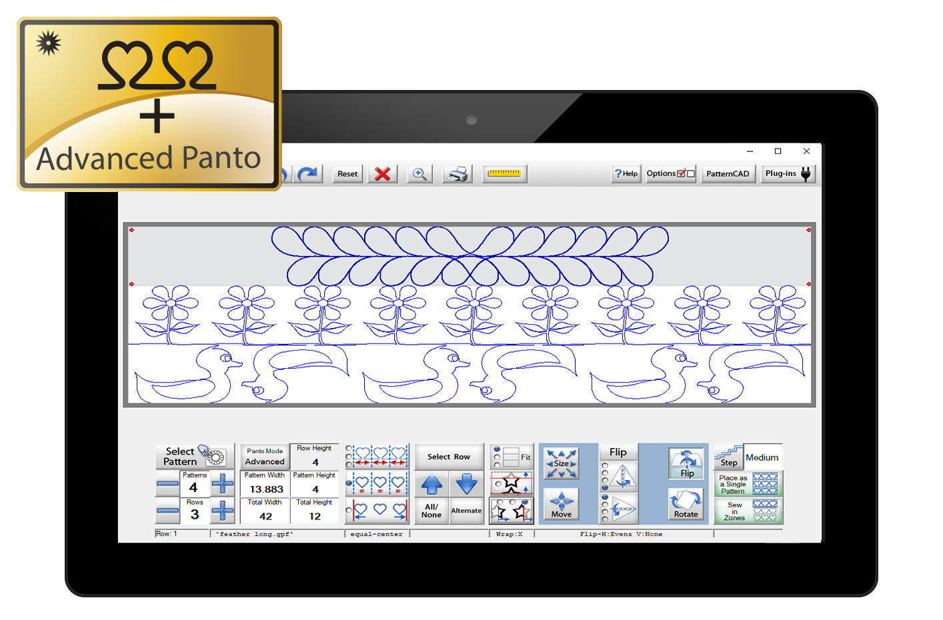
Task: Click the blue up arrow row selector
Action: [431, 485]
